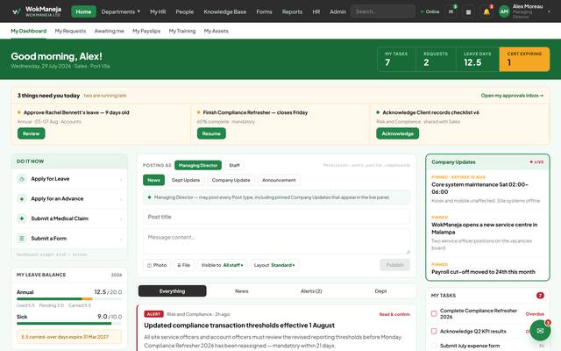Open the Submit a Medical Claim row chevron

(x=121, y=218)
